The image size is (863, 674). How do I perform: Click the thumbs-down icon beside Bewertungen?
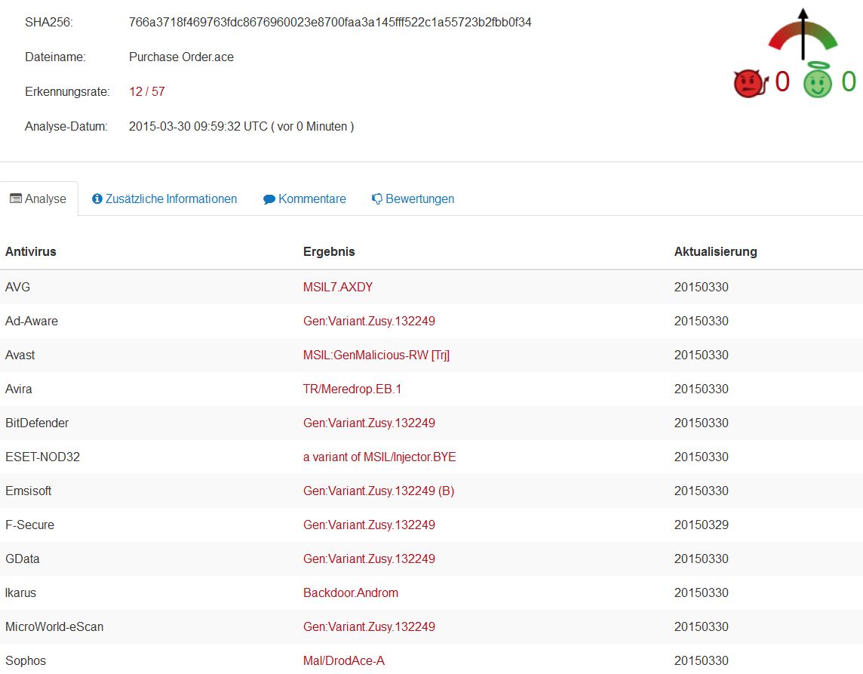point(377,199)
